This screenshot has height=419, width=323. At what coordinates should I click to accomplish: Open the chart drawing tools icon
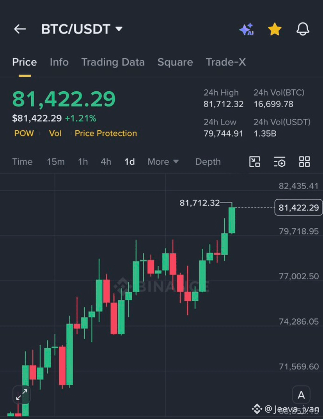[255, 162]
